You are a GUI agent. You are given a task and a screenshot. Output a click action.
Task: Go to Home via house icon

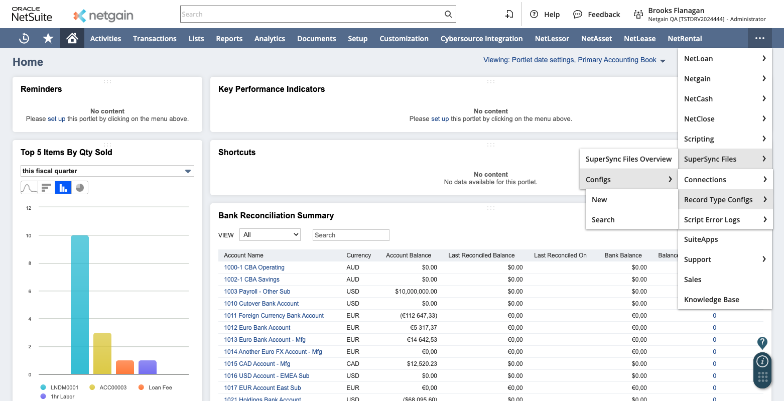72,39
